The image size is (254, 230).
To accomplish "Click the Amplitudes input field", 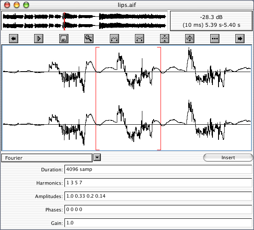I will coord(158,196).
